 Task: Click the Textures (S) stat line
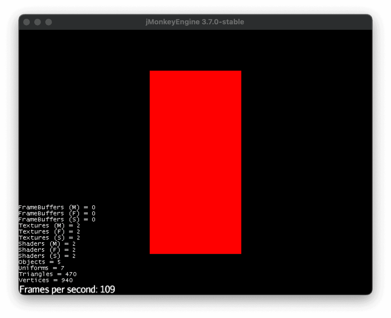(49, 238)
